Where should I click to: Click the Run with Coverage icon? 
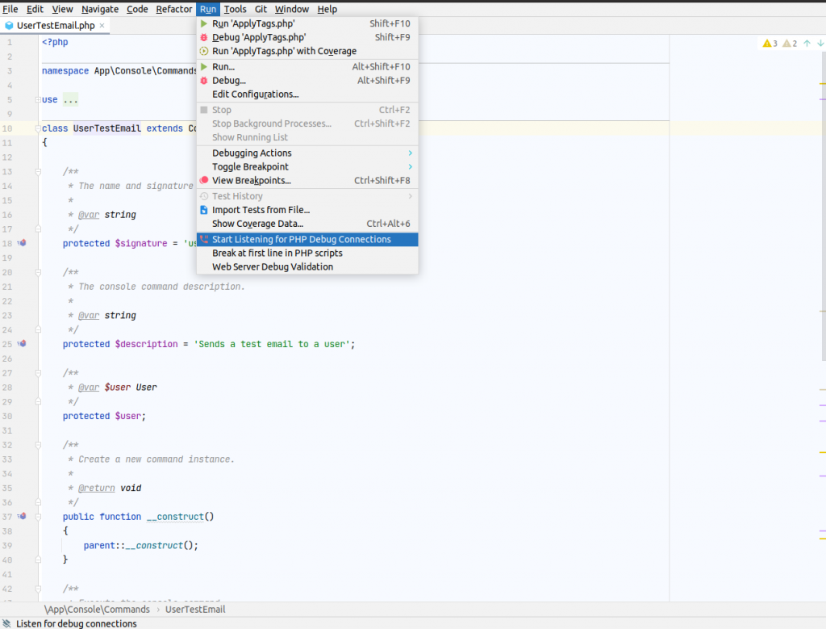click(x=204, y=51)
